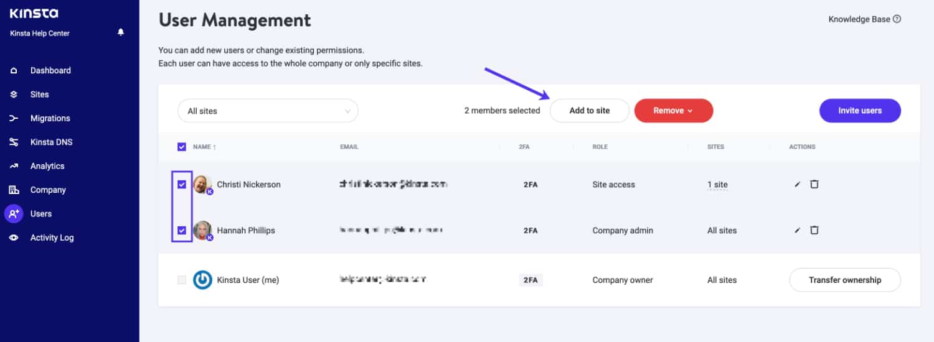Click the pencil edit icon for Christi Nickerson
The height and width of the screenshot is (342, 934).
click(x=797, y=185)
